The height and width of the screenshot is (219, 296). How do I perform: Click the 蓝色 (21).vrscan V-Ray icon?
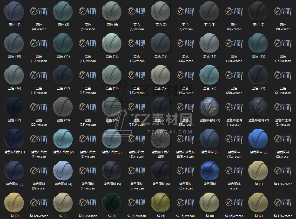pos(283,75)
